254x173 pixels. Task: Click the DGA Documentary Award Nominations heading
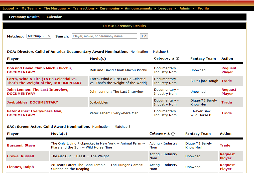(68, 51)
